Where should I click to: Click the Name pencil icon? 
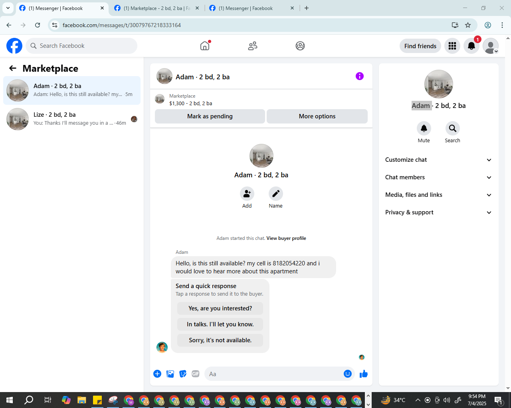(276, 194)
